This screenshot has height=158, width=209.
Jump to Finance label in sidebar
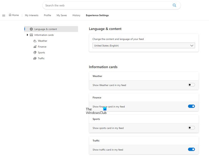pos(42,47)
